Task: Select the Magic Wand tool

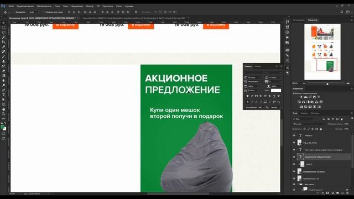Action: point(3,37)
